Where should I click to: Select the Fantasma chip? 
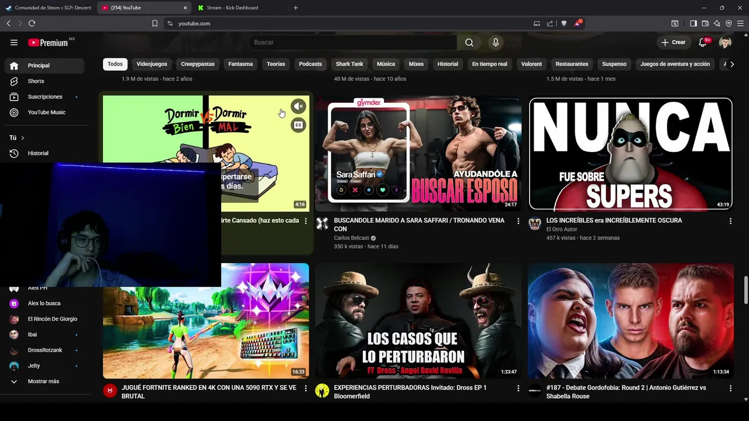tap(240, 64)
